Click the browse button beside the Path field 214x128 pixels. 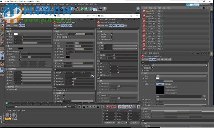coord(204,96)
